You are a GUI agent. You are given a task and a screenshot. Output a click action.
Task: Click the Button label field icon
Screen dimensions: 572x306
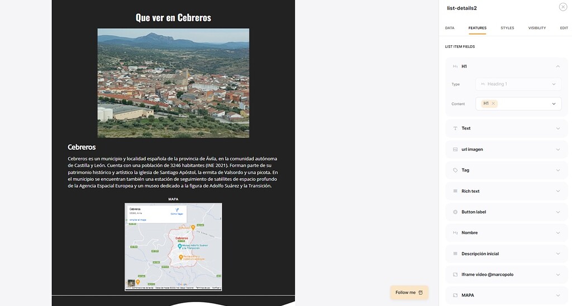pyautogui.click(x=455, y=212)
